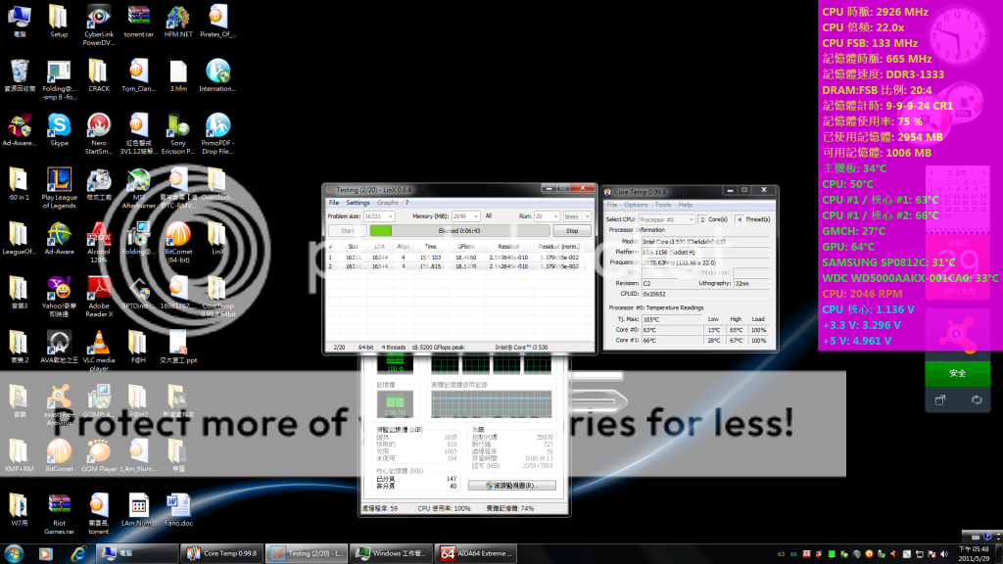The image size is (1003, 564).
Task: Open the Pirates_Of desktop icon
Action: pyautogui.click(x=217, y=22)
